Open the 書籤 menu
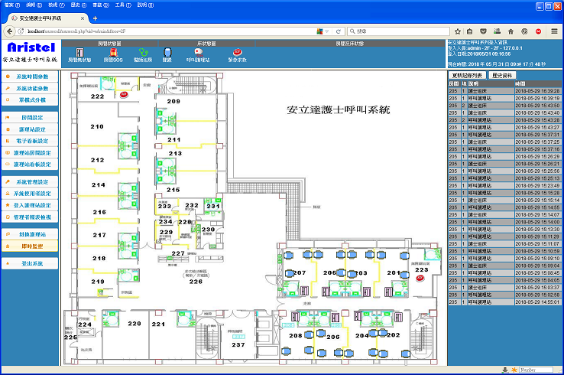Image resolution: width=564 pixels, height=375 pixels. (x=101, y=5)
